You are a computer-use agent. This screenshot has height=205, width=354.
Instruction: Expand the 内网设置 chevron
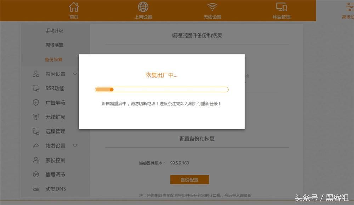coord(75,74)
